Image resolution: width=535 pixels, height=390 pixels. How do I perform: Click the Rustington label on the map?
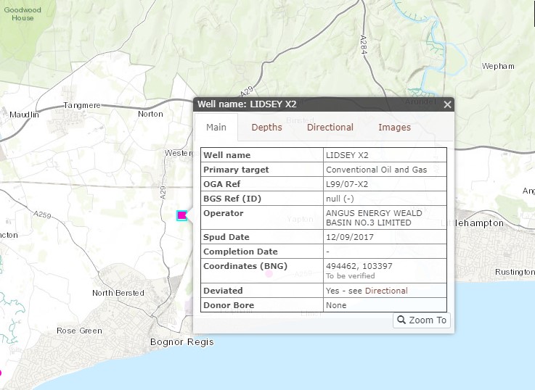[x=514, y=272]
